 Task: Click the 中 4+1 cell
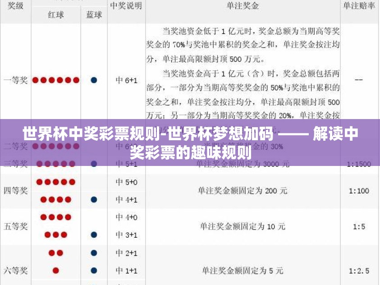click(127, 199)
